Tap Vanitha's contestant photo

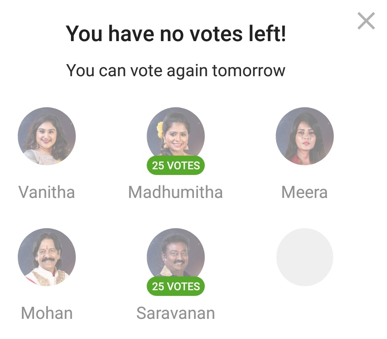click(x=47, y=136)
